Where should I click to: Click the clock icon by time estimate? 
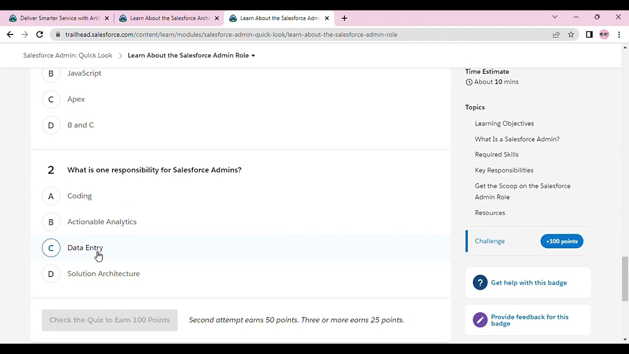[x=469, y=82]
